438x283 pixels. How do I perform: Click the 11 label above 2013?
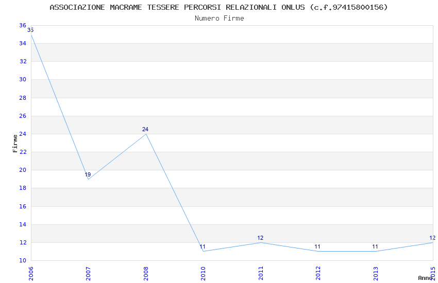[x=375, y=247]
